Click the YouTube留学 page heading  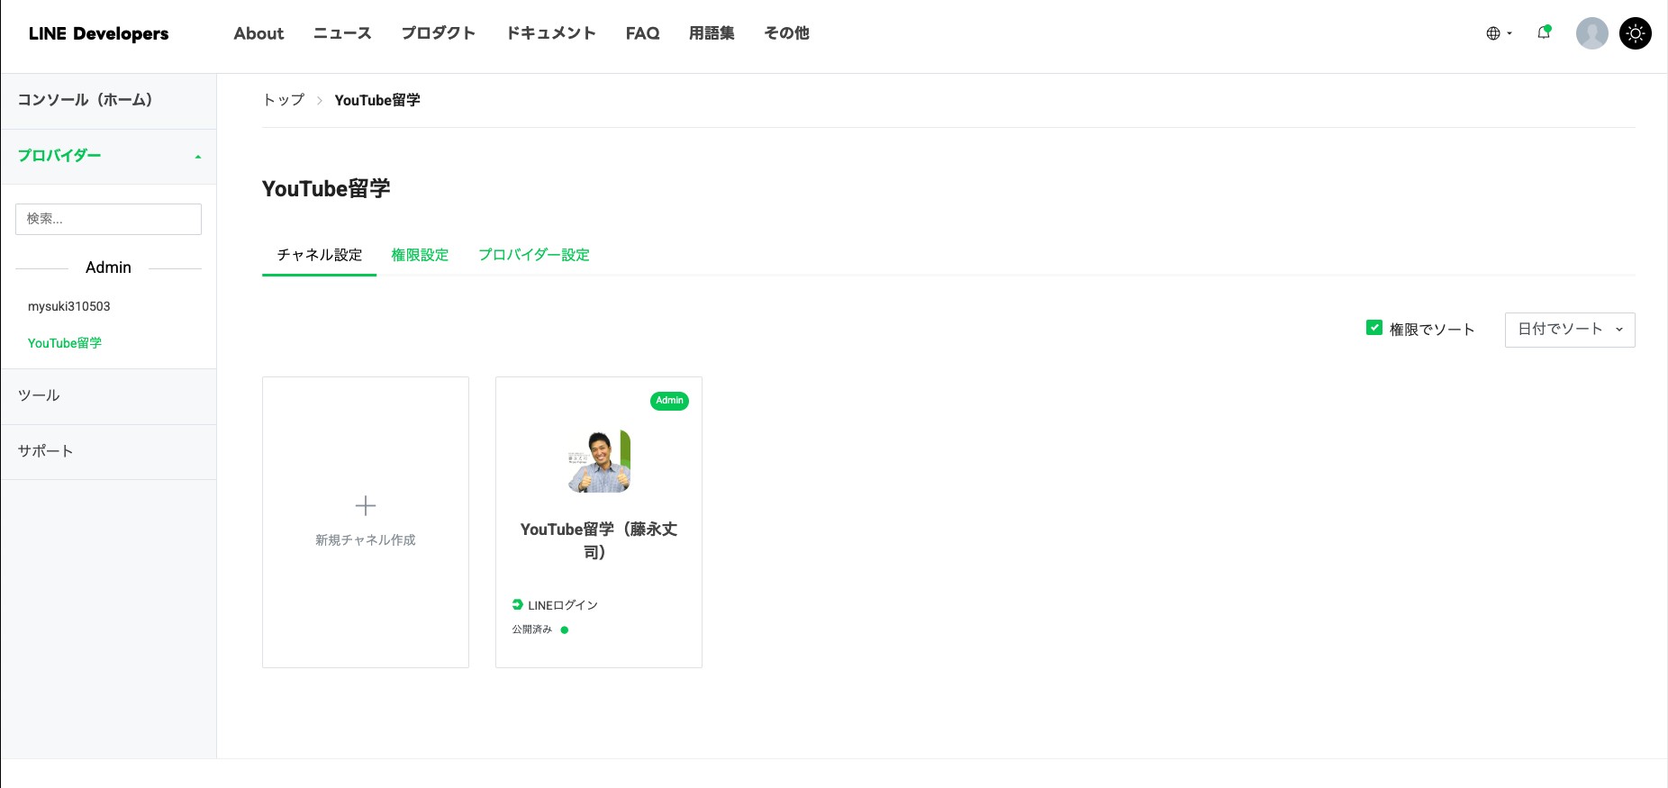pyautogui.click(x=326, y=189)
